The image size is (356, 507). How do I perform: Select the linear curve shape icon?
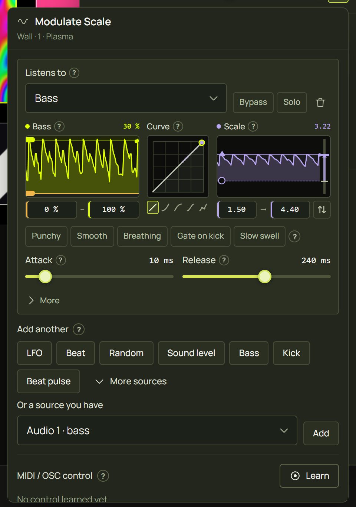pos(153,208)
